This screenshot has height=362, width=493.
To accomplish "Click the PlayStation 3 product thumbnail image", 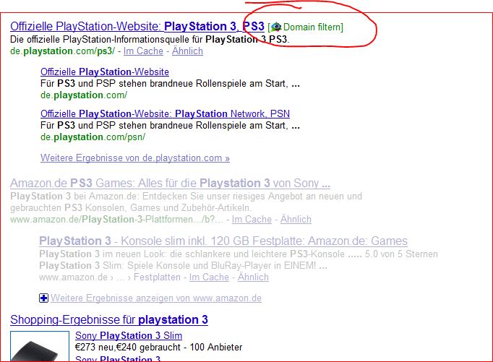I will coord(40,346).
